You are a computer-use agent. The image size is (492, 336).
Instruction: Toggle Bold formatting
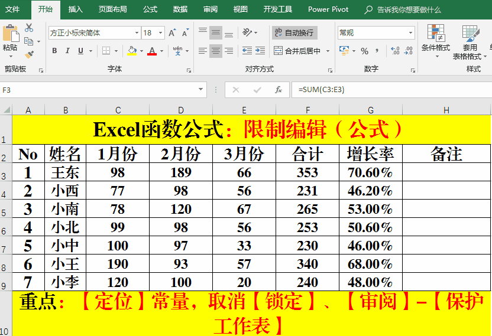[54, 51]
